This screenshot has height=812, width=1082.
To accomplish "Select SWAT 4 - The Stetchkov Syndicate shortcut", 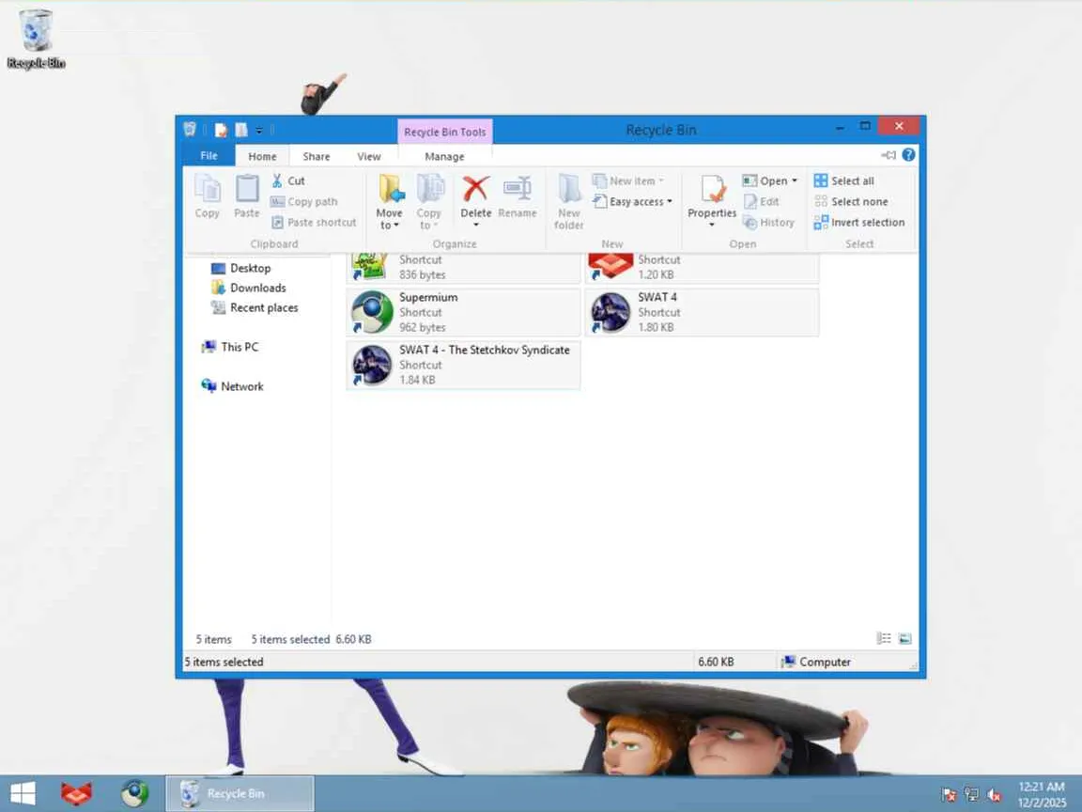I will coord(463,365).
